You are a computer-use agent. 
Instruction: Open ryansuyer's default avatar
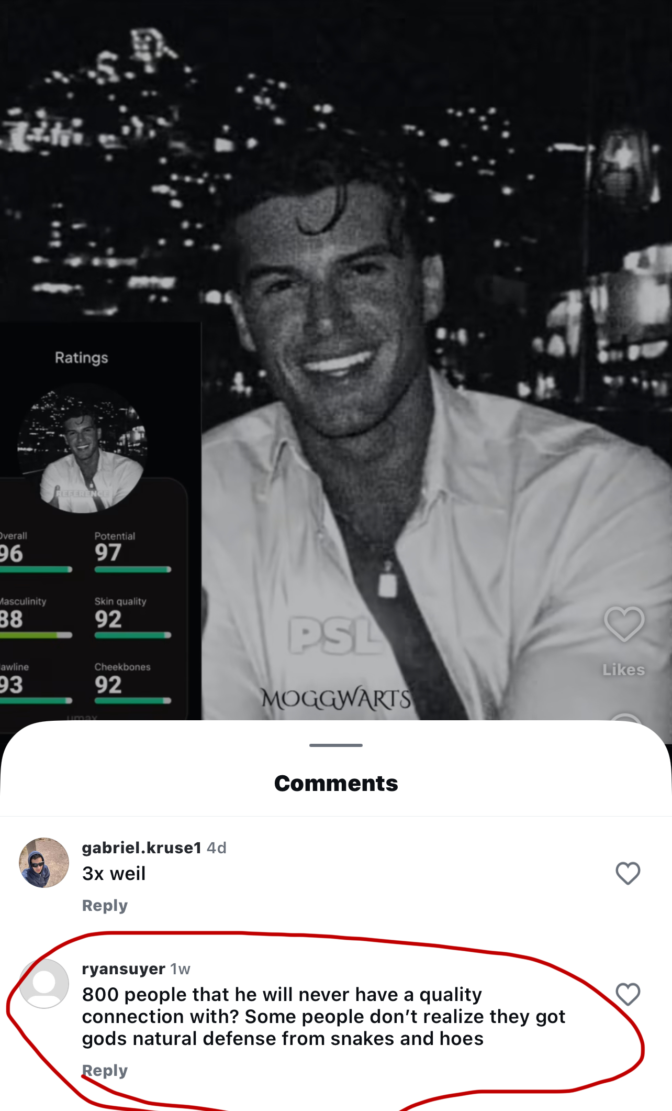44,984
